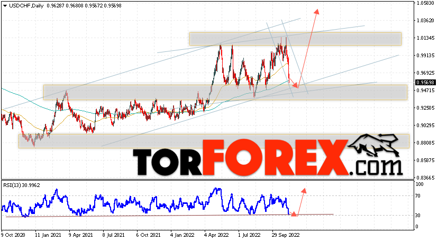
Task: Click the RSI(13) 30.9962 indicator label
Action: (x=22, y=185)
